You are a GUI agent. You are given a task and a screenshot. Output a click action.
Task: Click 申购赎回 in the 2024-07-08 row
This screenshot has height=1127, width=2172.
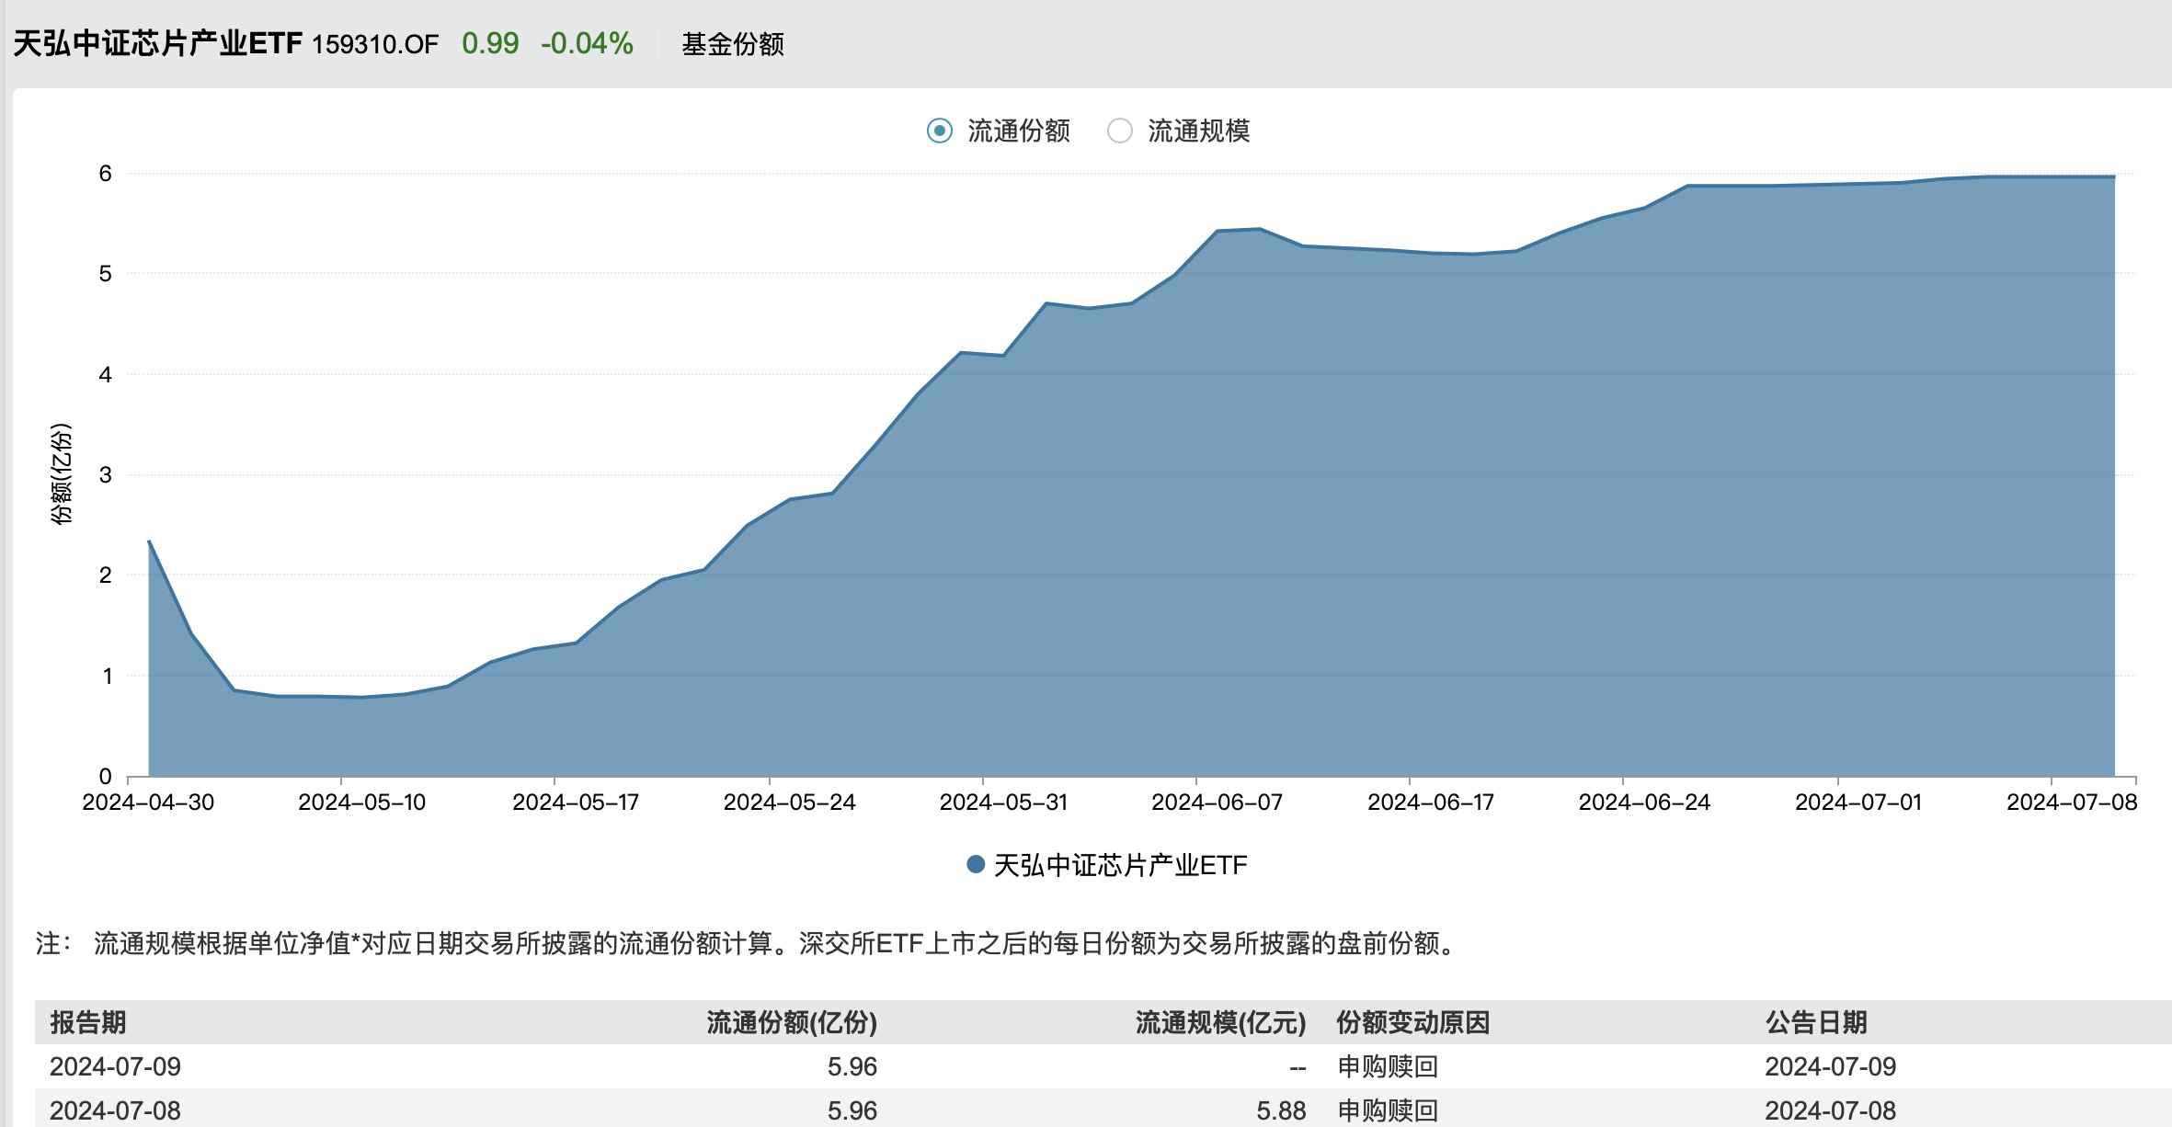pyautogui.click(x=1388, y=1110)
